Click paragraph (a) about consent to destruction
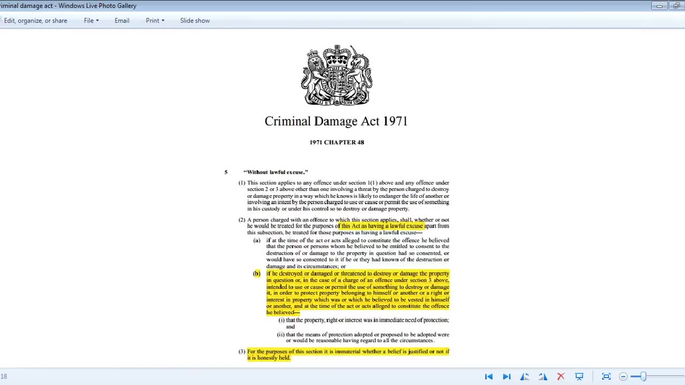This screenshot has width=685, height=385. coord(351,253)
